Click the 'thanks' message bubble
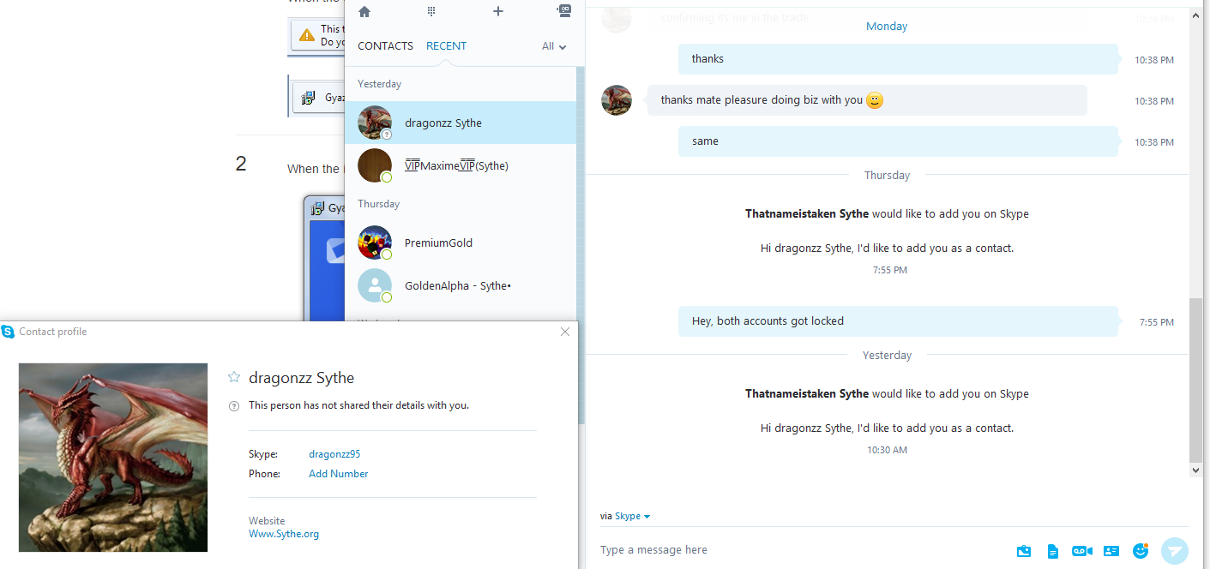Viewport: 1210px width, 569px height. tap(898, 59)
